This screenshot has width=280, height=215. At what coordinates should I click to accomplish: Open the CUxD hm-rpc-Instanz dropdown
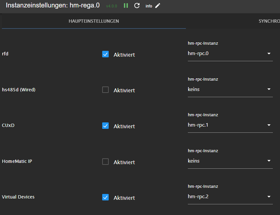tap(230, 125)
